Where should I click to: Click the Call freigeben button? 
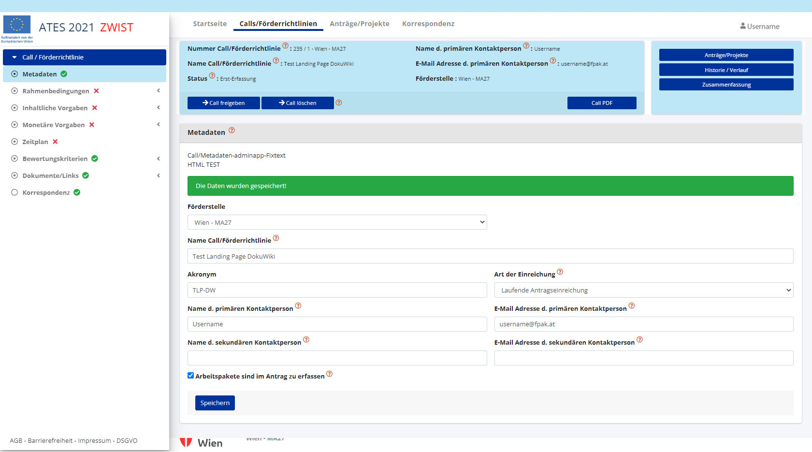pyautogui.click(x=223, y=103)
